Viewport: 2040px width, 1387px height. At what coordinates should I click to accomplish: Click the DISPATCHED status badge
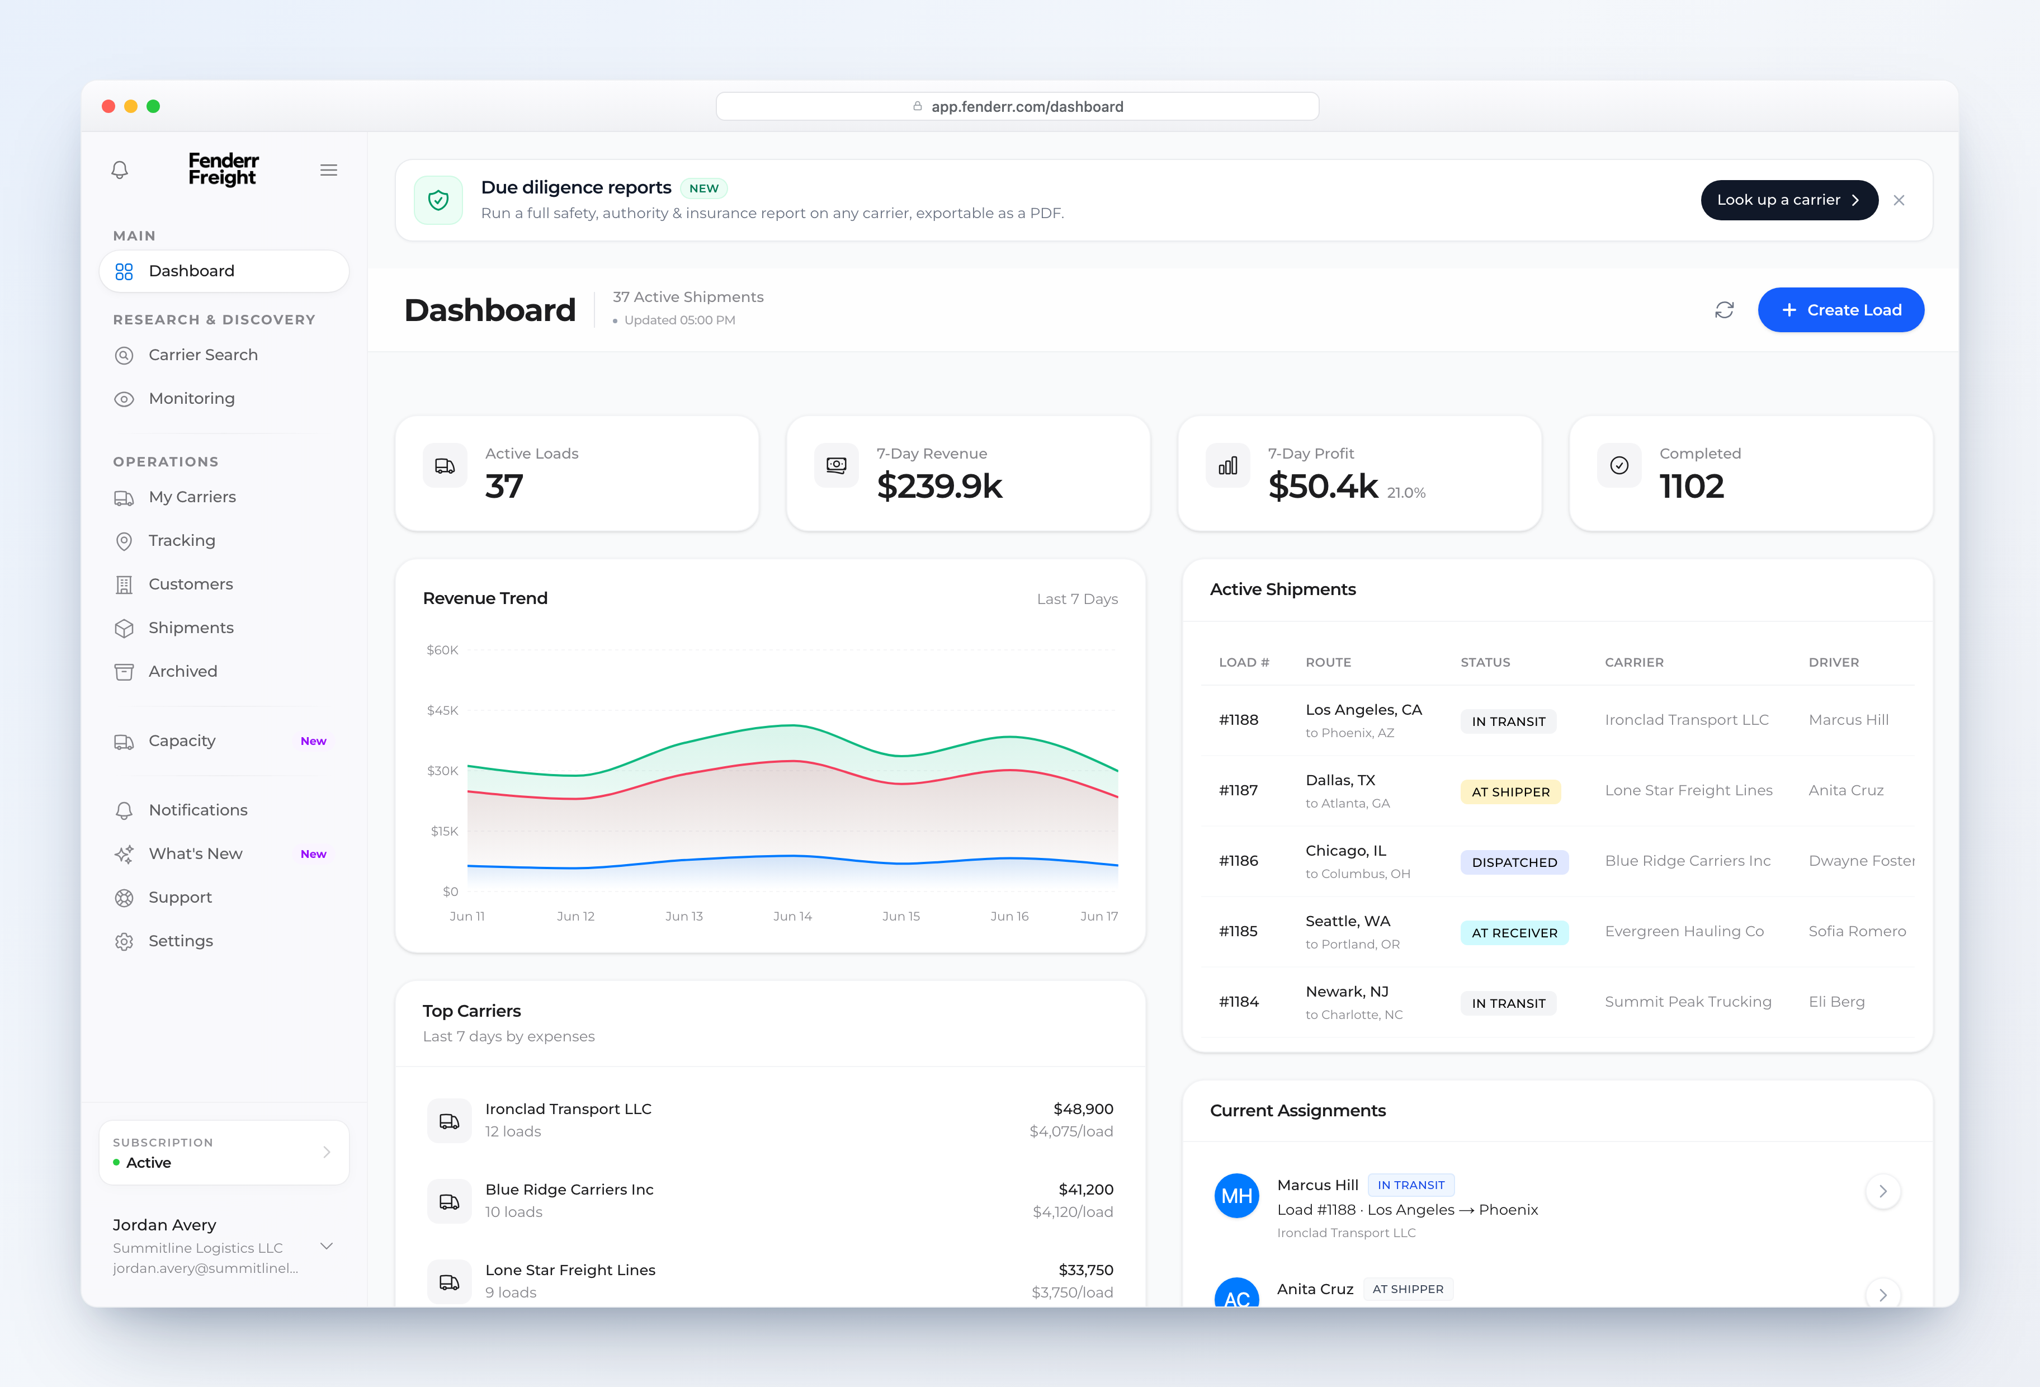1514,862
